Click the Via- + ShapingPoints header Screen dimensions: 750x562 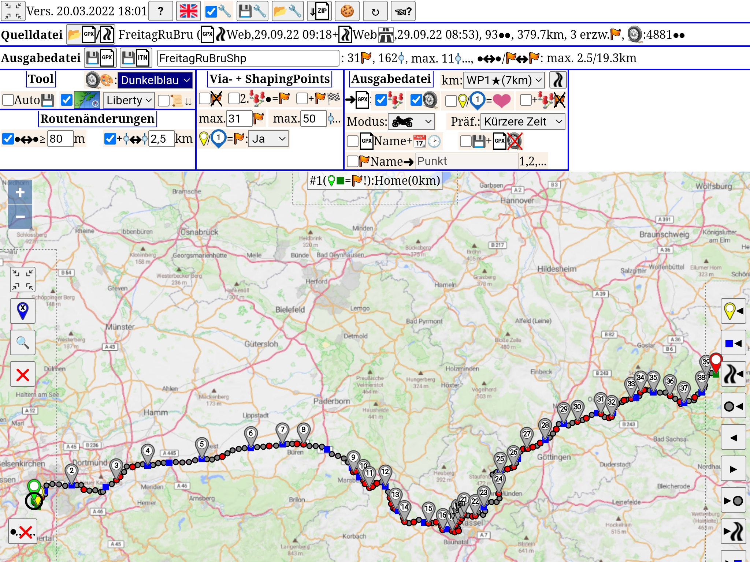pyautogui.click(x=270, y=79)
